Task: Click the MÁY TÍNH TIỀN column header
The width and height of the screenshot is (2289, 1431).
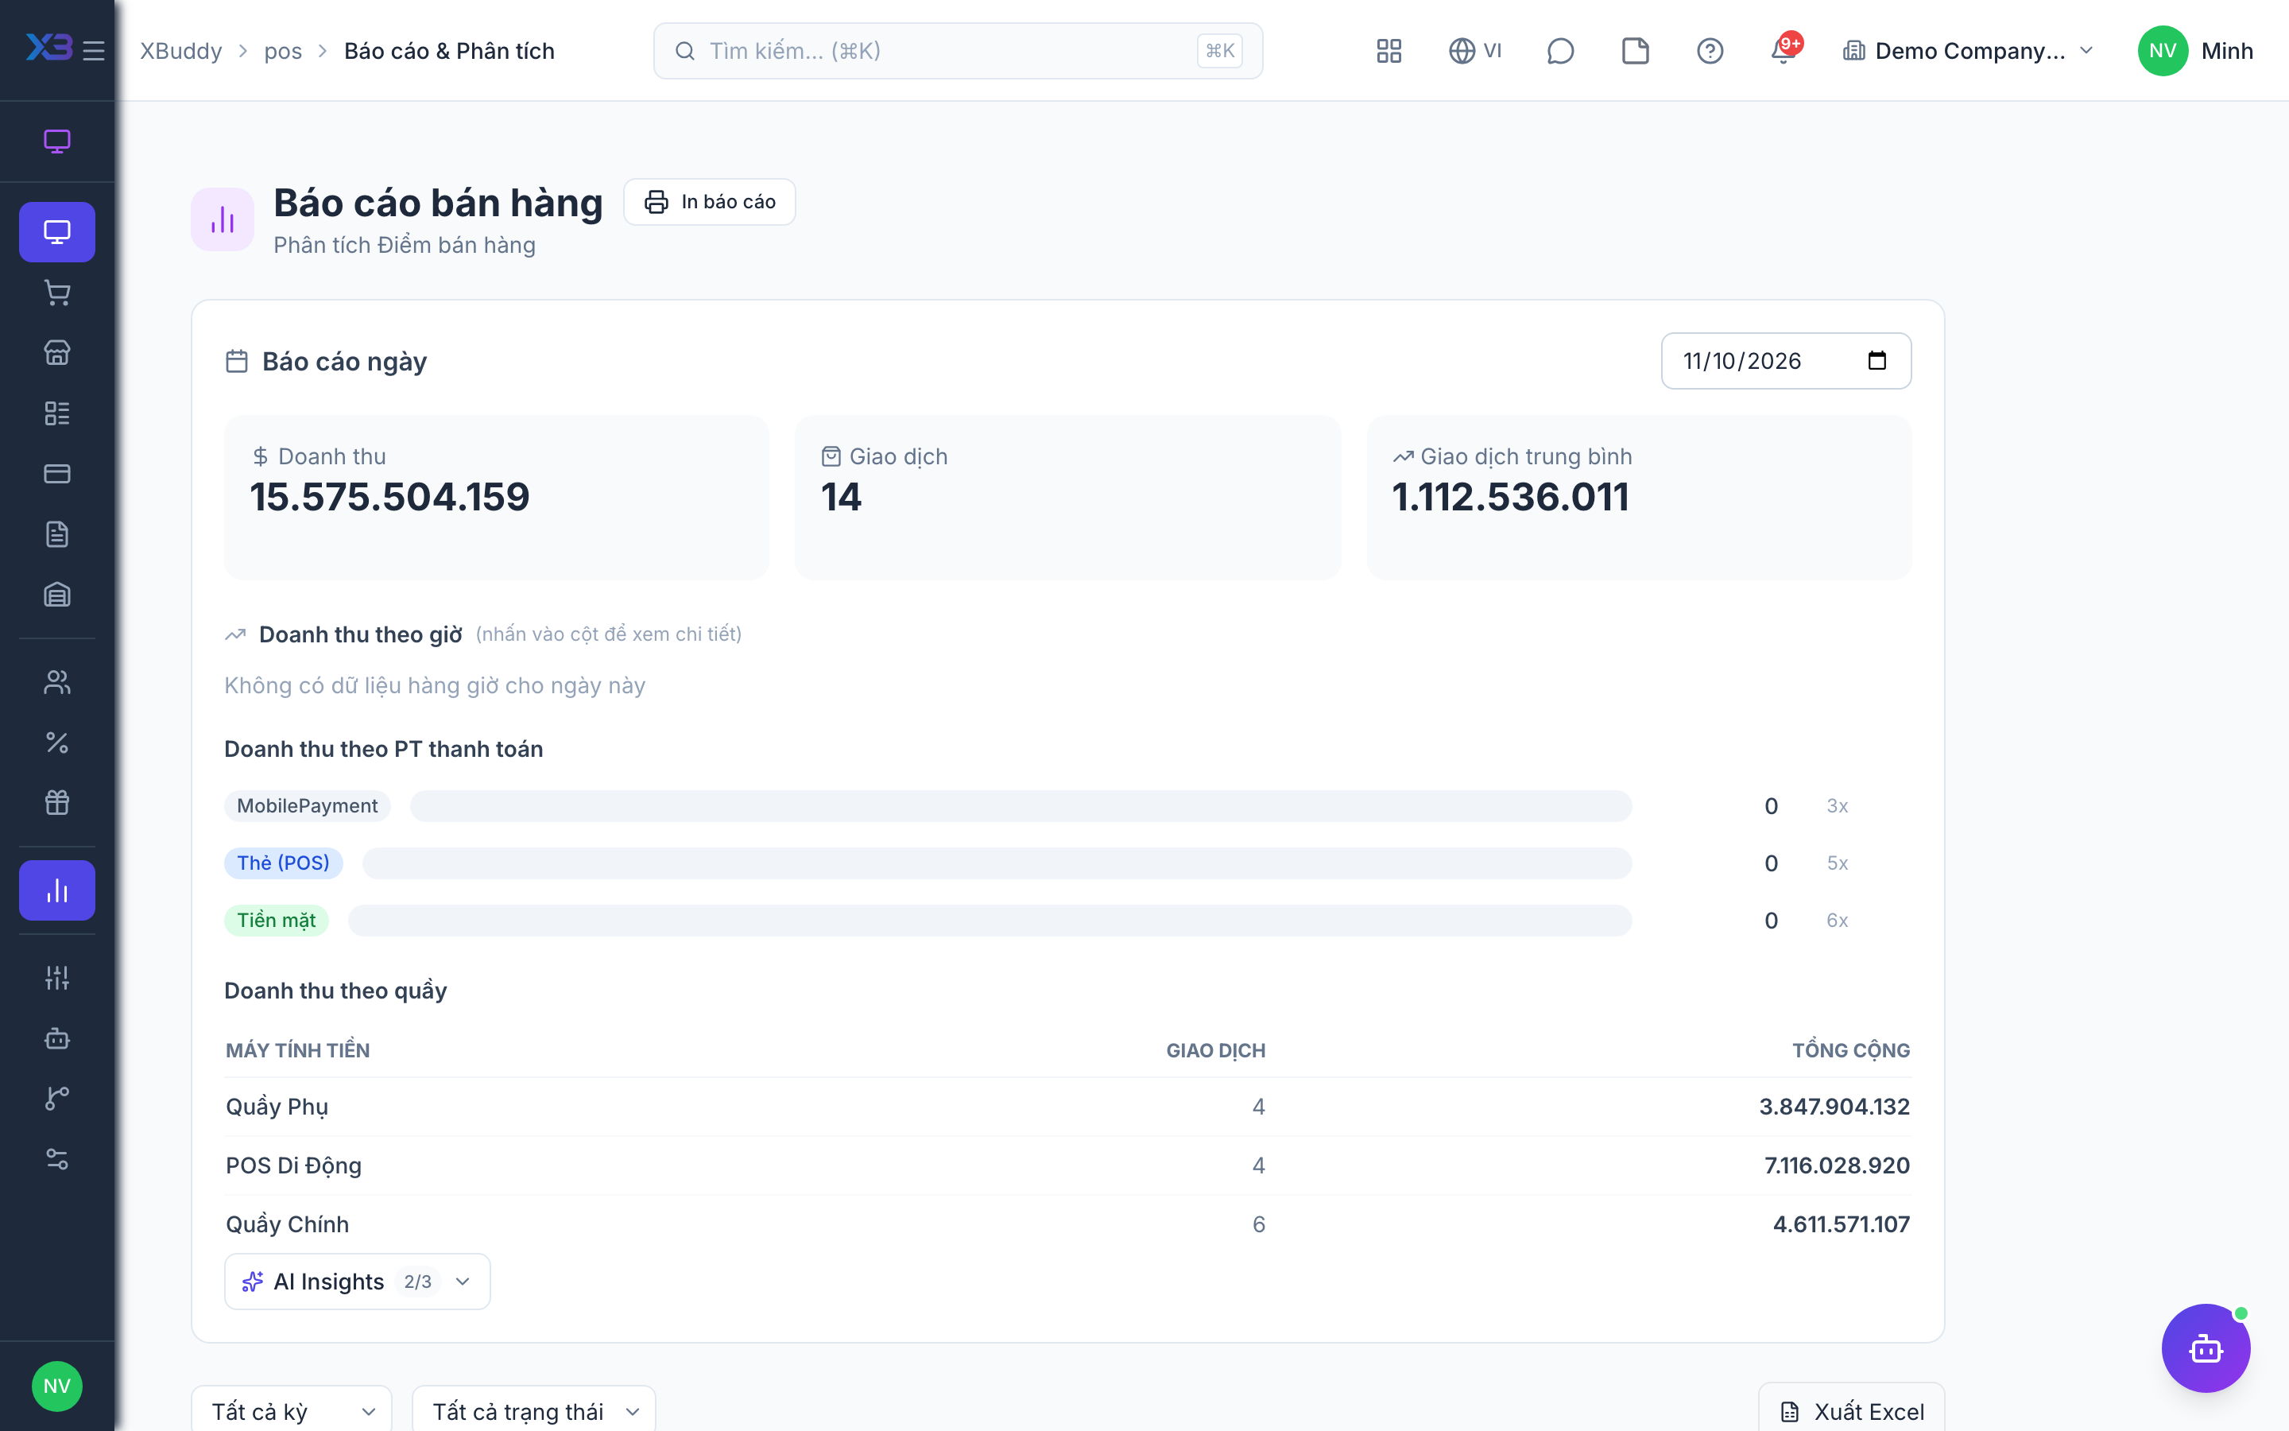Action: 298,1050
